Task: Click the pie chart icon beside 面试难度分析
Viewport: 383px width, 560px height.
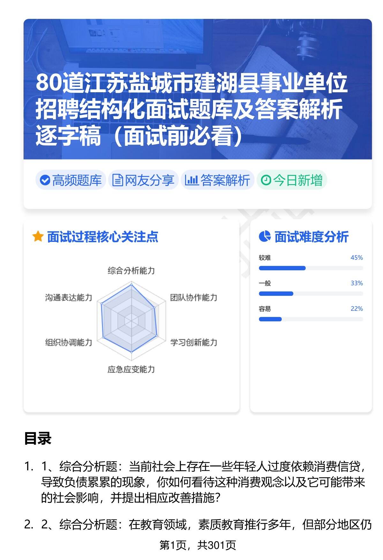Action: 265,237
